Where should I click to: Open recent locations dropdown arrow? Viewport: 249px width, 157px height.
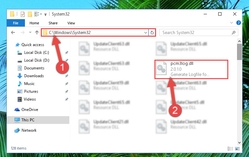(30, 32)
